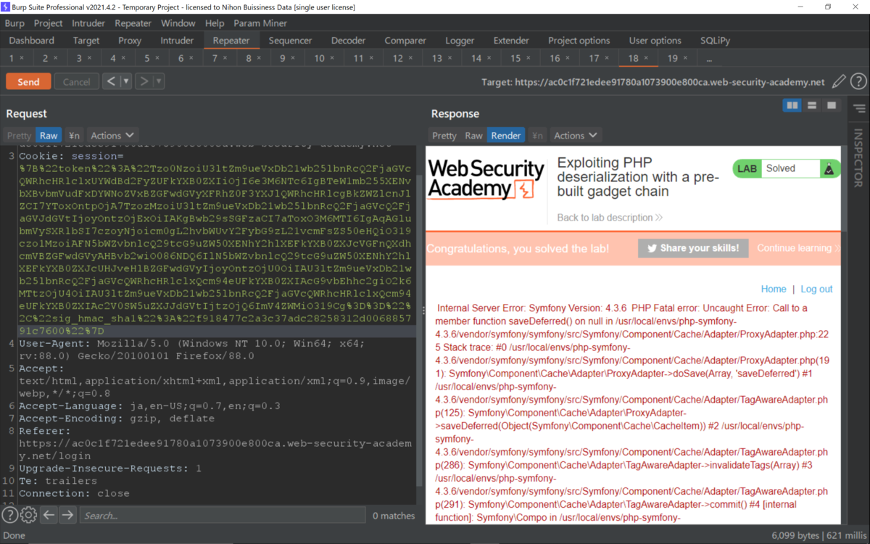Open the request Actions dropdown
This screenshot has width=870, height=544.
pyautogui.click(x=112, y=136)
